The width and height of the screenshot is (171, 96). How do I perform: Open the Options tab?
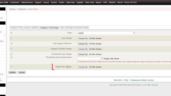tap(35, 28)
